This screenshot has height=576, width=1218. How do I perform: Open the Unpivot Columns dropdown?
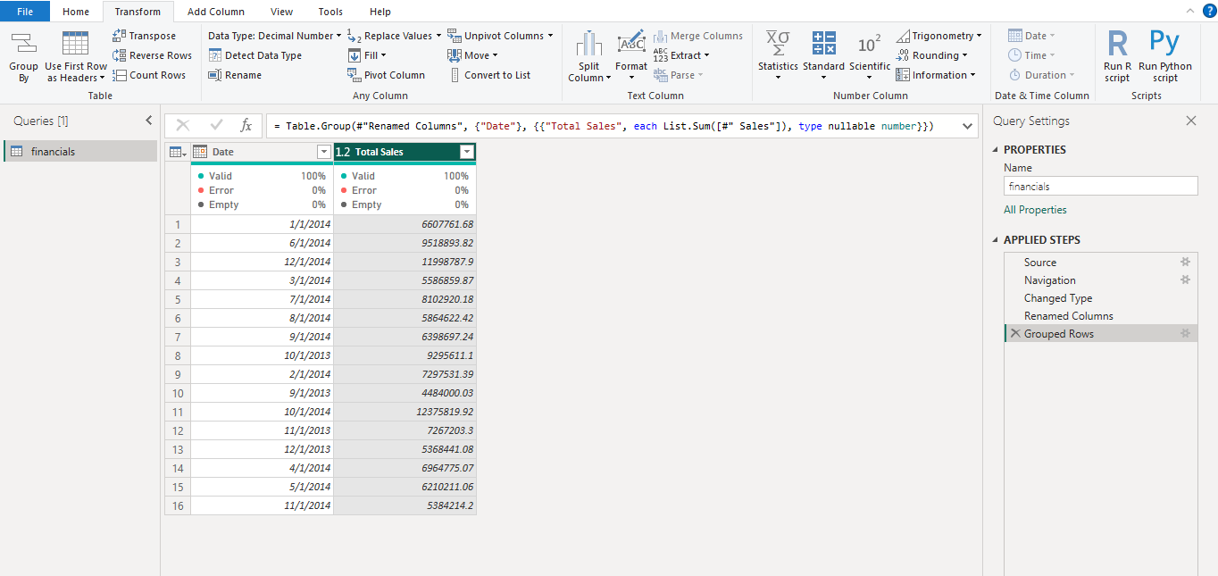pyautogui.click(x=500, y=36)
